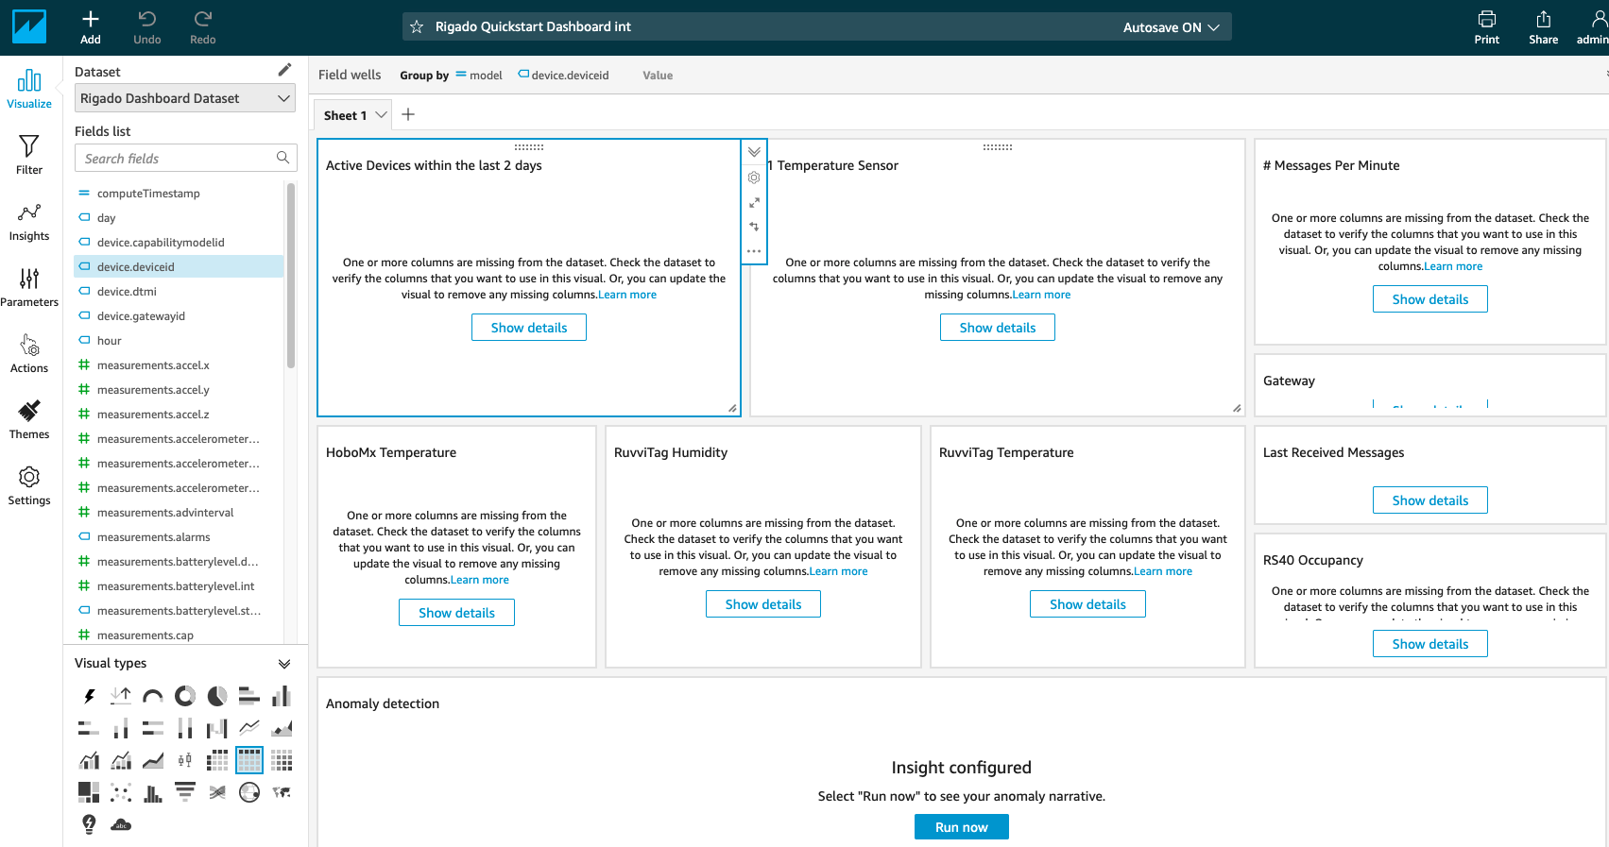Screen dimensions: 1609x847
Task: Open the Autosave ON dropdown
Action: [1172, 27]
